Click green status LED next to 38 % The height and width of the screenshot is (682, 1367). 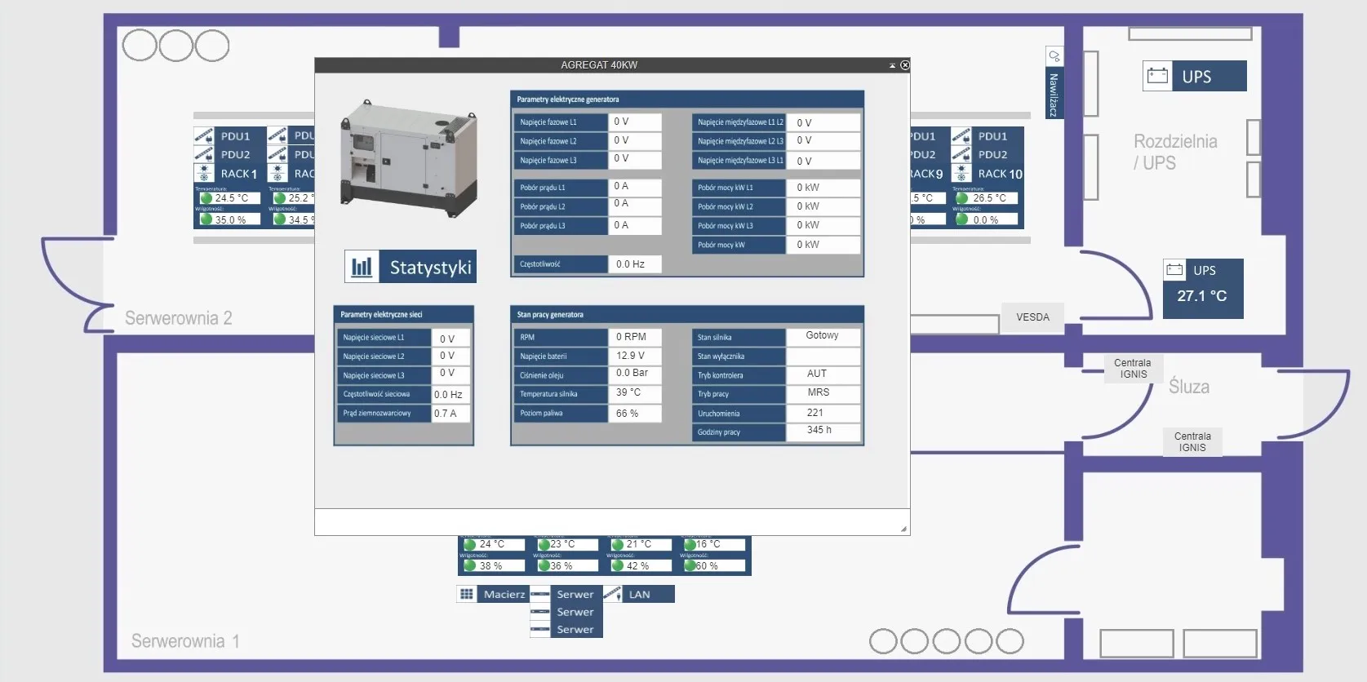pyautogui.click(x=469, y=565)
